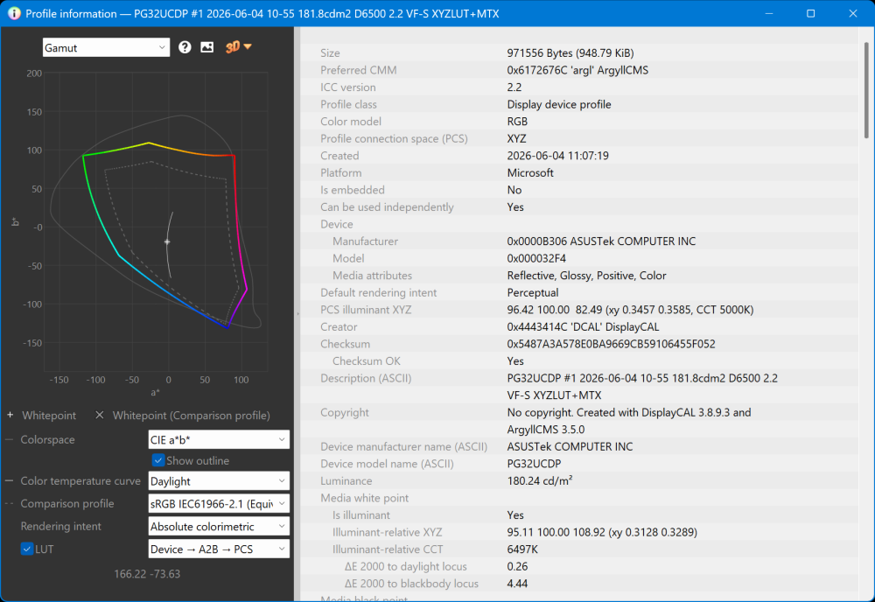The height and width of the screenshot is (602, 875).
Task: Maximize the Profile information window
Action: tap(811, 13)
